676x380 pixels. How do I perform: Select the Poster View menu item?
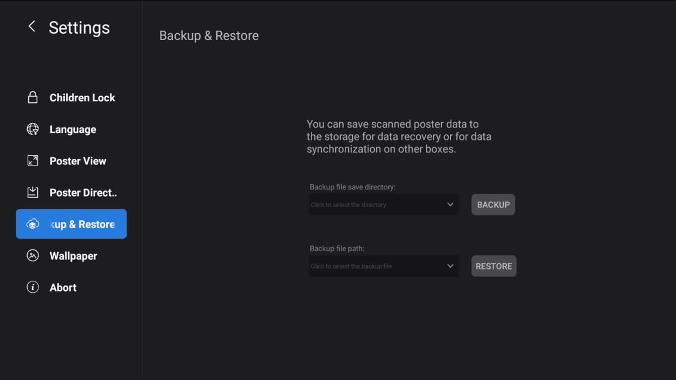click(x=78, y=161)
